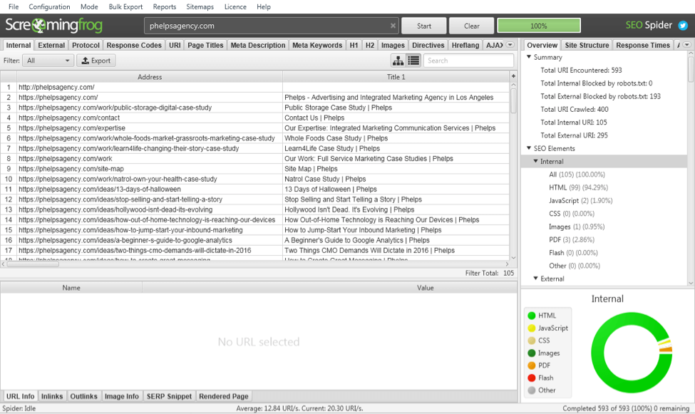Viewport: 695px width, 414px height.
Task: Open the Bulk Export menu
Action: pyautogui.click(x=125, y=6)
